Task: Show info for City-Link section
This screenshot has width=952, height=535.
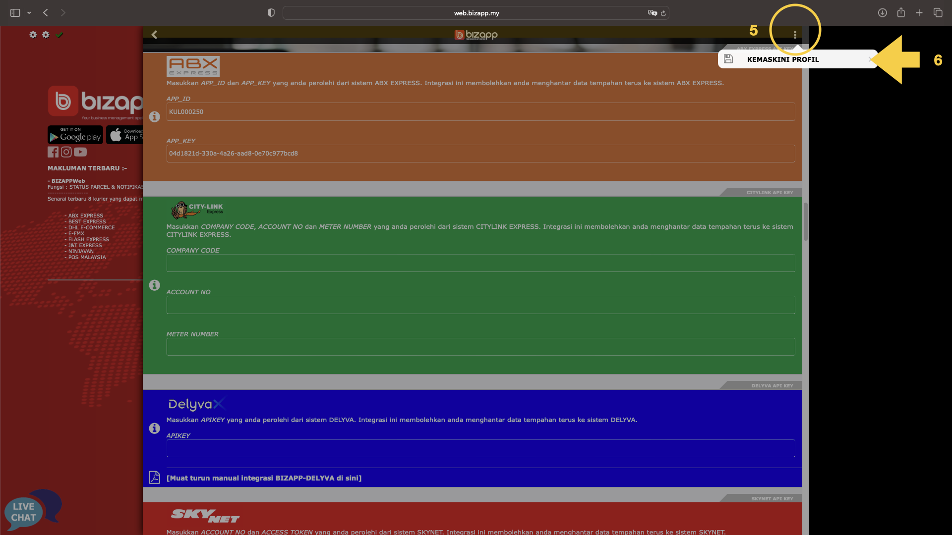Action: click(154, 285)
